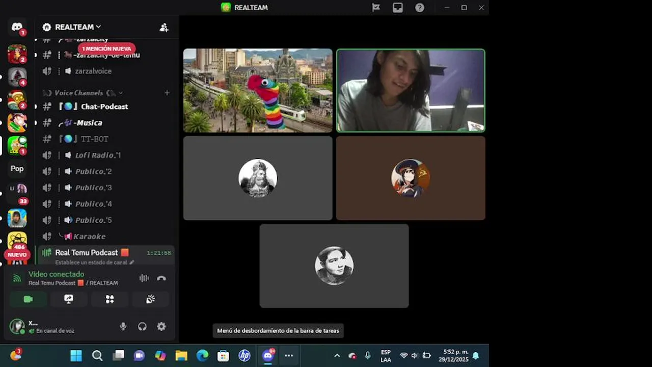Image resolution: width=652 pixels, height=367 pixels.
Task: Jump to new unread servers via NUEVO
Action: [x=17, y=255]
